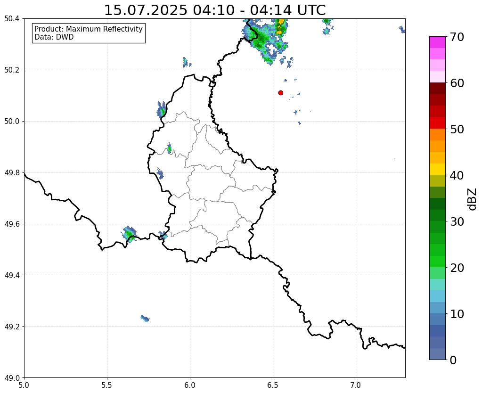Click the 50.4 latitude axis label
This screenshot has height=393, width=482.
click(x=12, y=19)
